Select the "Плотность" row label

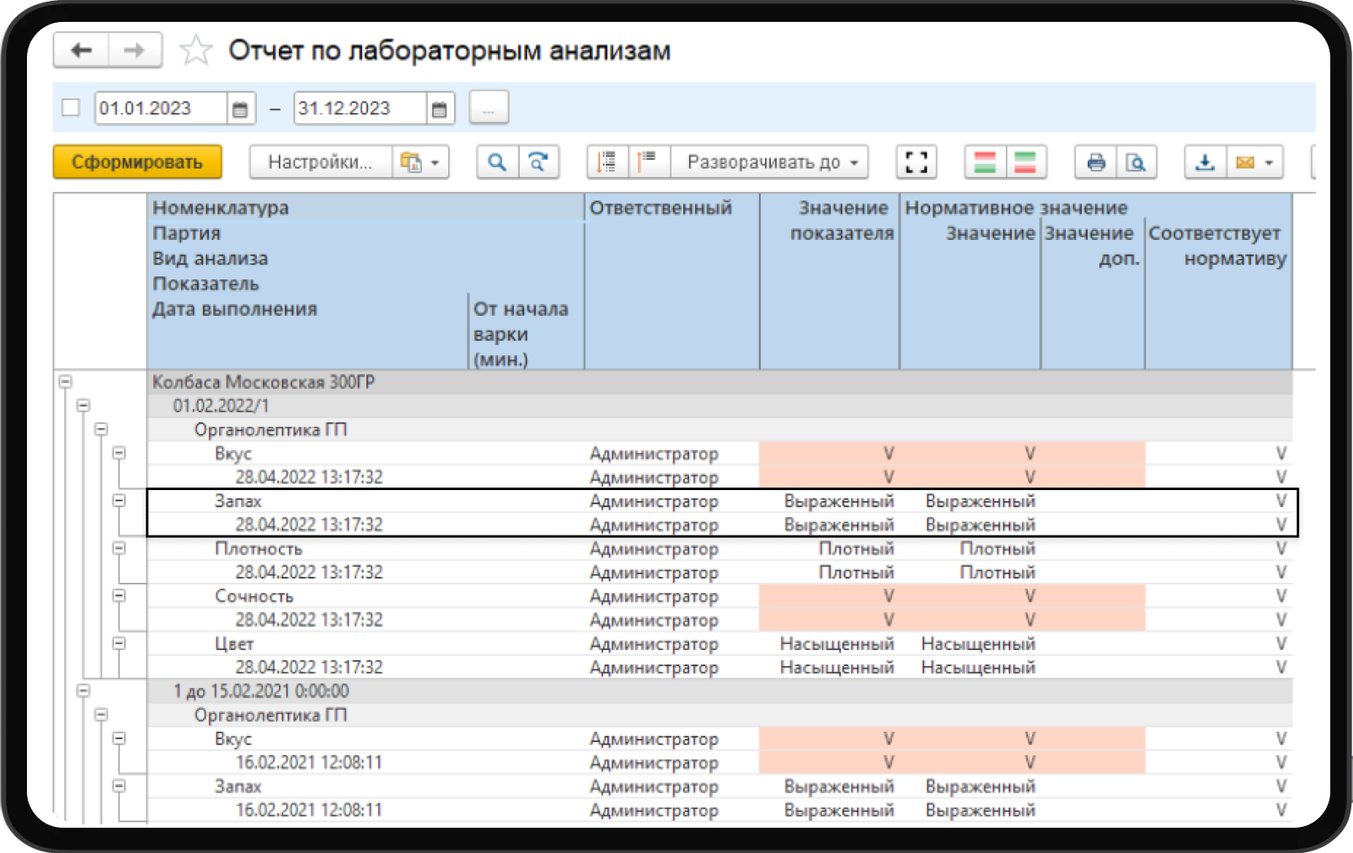pyautogui.click(x=259, y=548)
